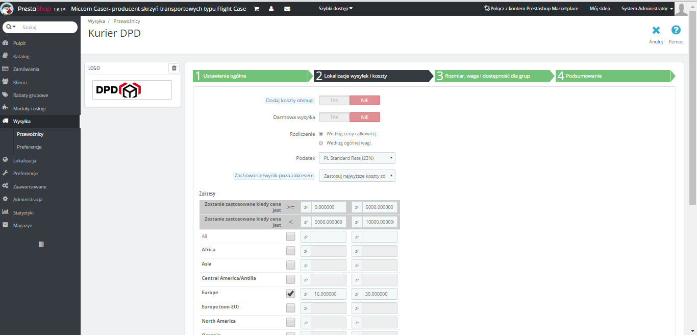Click the All zones first price field
697x335 pixels.
329,236
